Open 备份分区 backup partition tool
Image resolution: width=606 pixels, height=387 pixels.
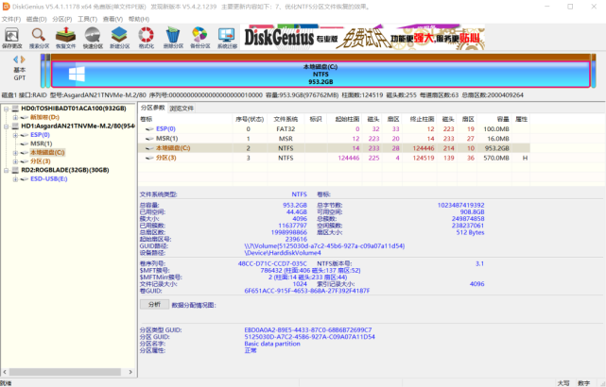[x=199, y=38]
